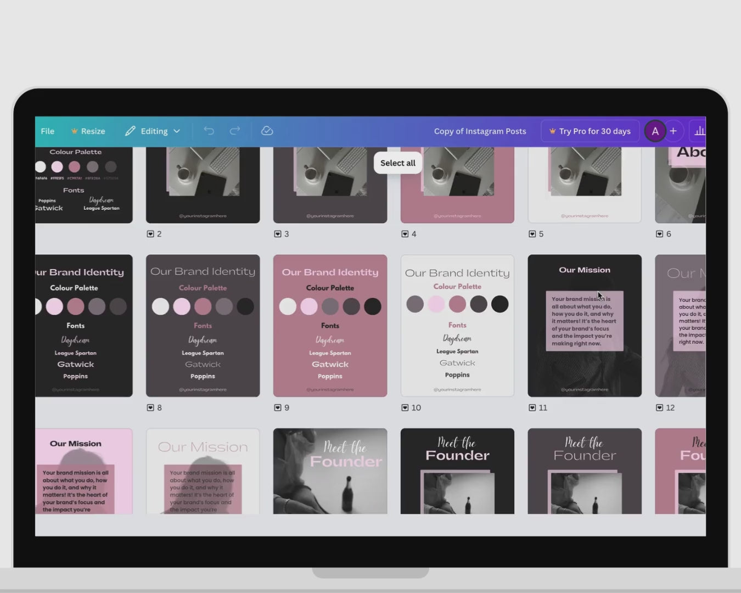Click the page icon beside number 9

(278, 407)
